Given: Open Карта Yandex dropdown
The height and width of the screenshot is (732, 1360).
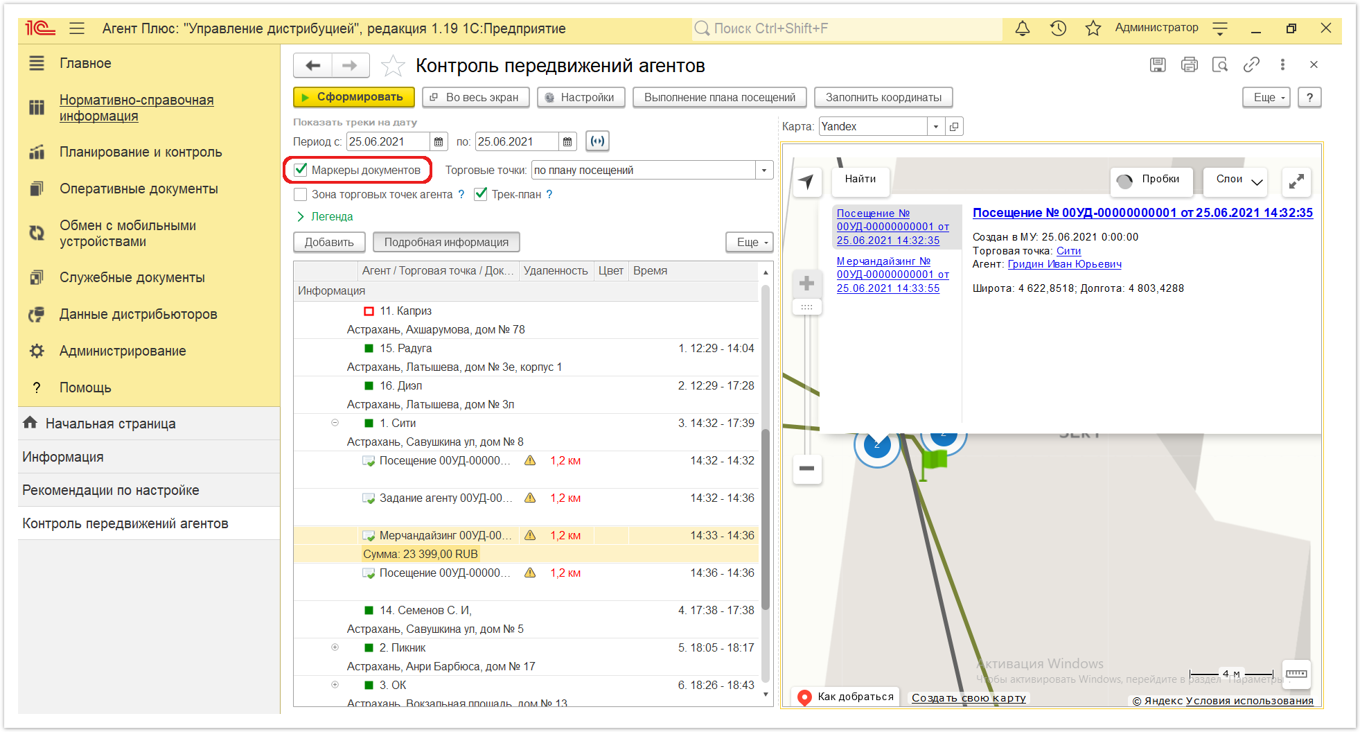Looking at the screenshot, I should 936,127.
